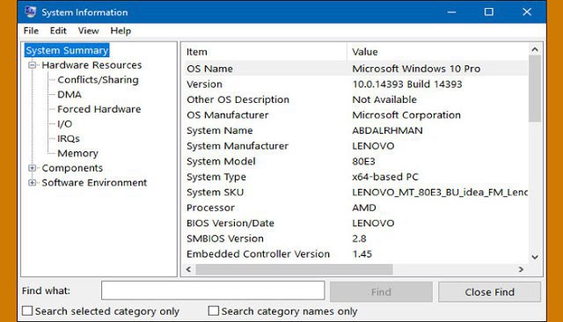
Task: Select the Version row label
Action: coord(204,84)
